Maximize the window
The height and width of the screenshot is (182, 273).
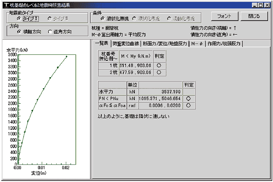[261, 5]
